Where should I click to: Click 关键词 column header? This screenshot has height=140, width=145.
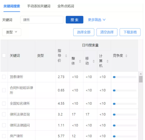(15, 55)
